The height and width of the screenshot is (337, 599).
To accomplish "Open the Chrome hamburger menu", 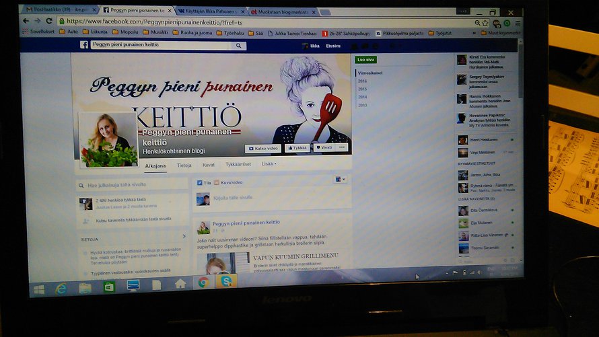I will 518,24.
